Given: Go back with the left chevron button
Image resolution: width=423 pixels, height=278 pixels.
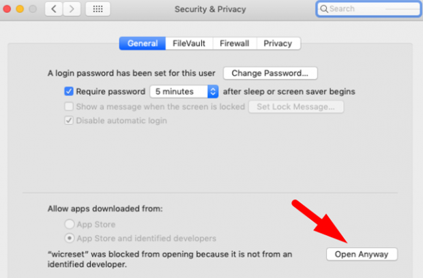Looking at the screenshot, I should pos(54,9).
